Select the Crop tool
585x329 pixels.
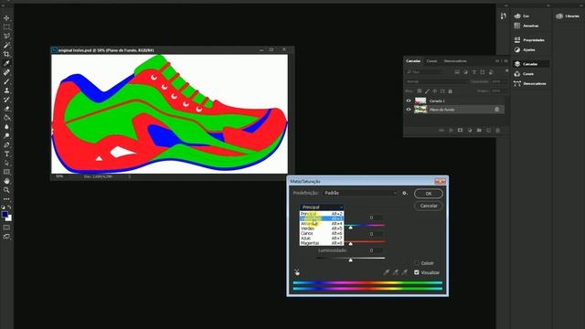[6, 54]
